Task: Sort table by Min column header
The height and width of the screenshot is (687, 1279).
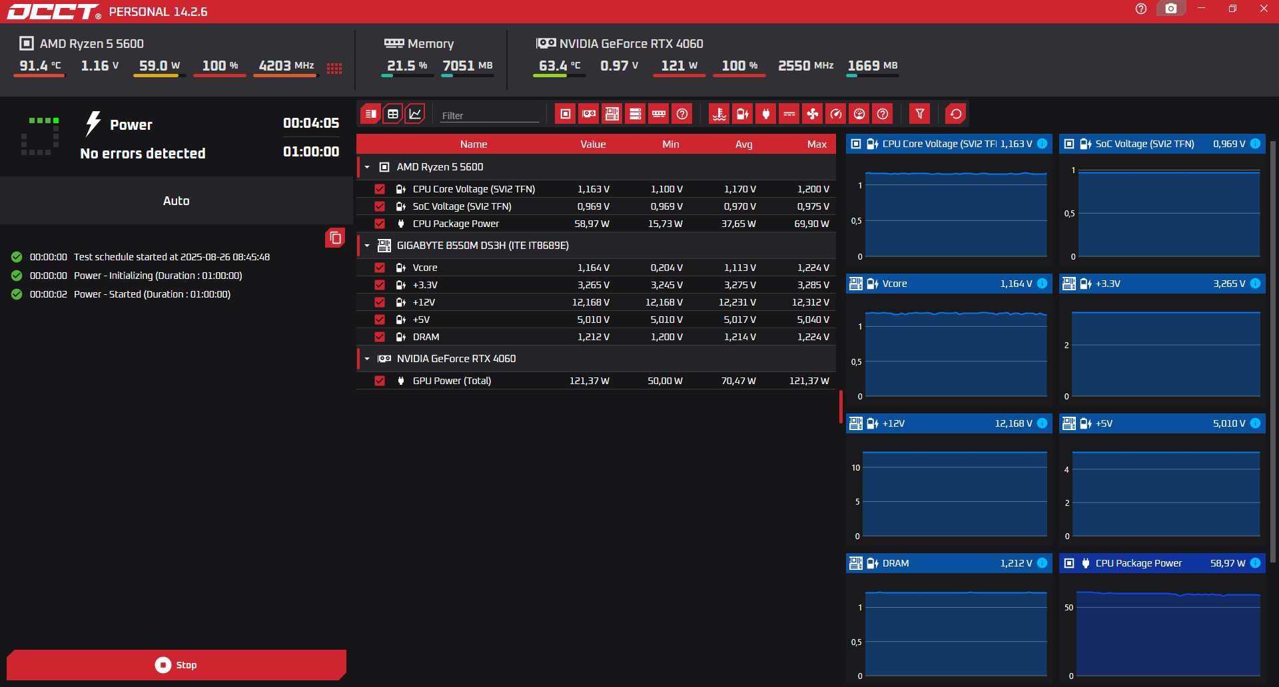Action: [671, 144]
